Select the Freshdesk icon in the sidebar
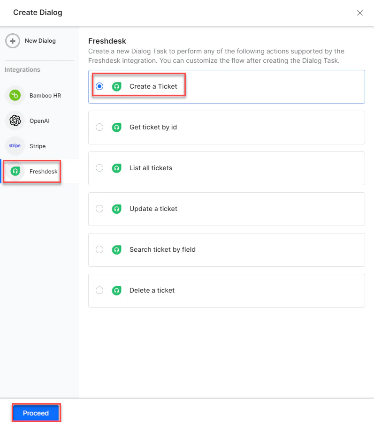Viewport: 374px width, 422px height. coord(14,171)
